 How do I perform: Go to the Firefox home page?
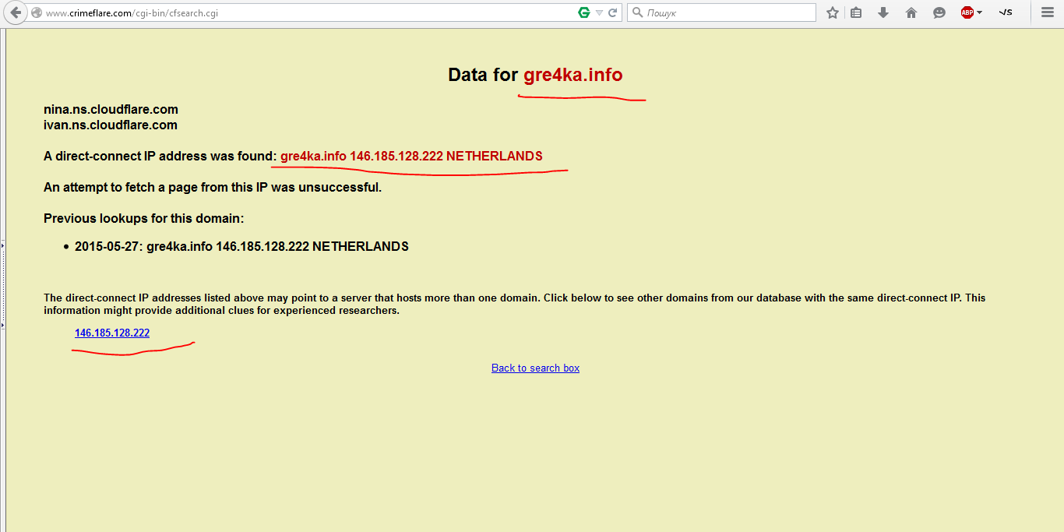(x=911, y=12)
